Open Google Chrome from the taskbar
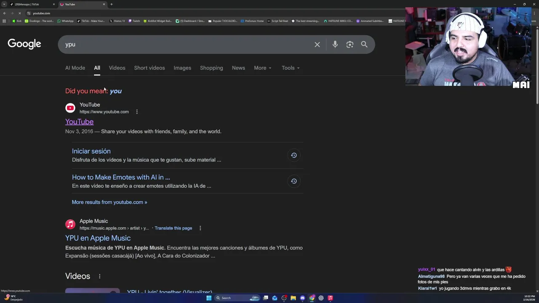This screenshot has width=539, height=303. click(x=312, y=298)
